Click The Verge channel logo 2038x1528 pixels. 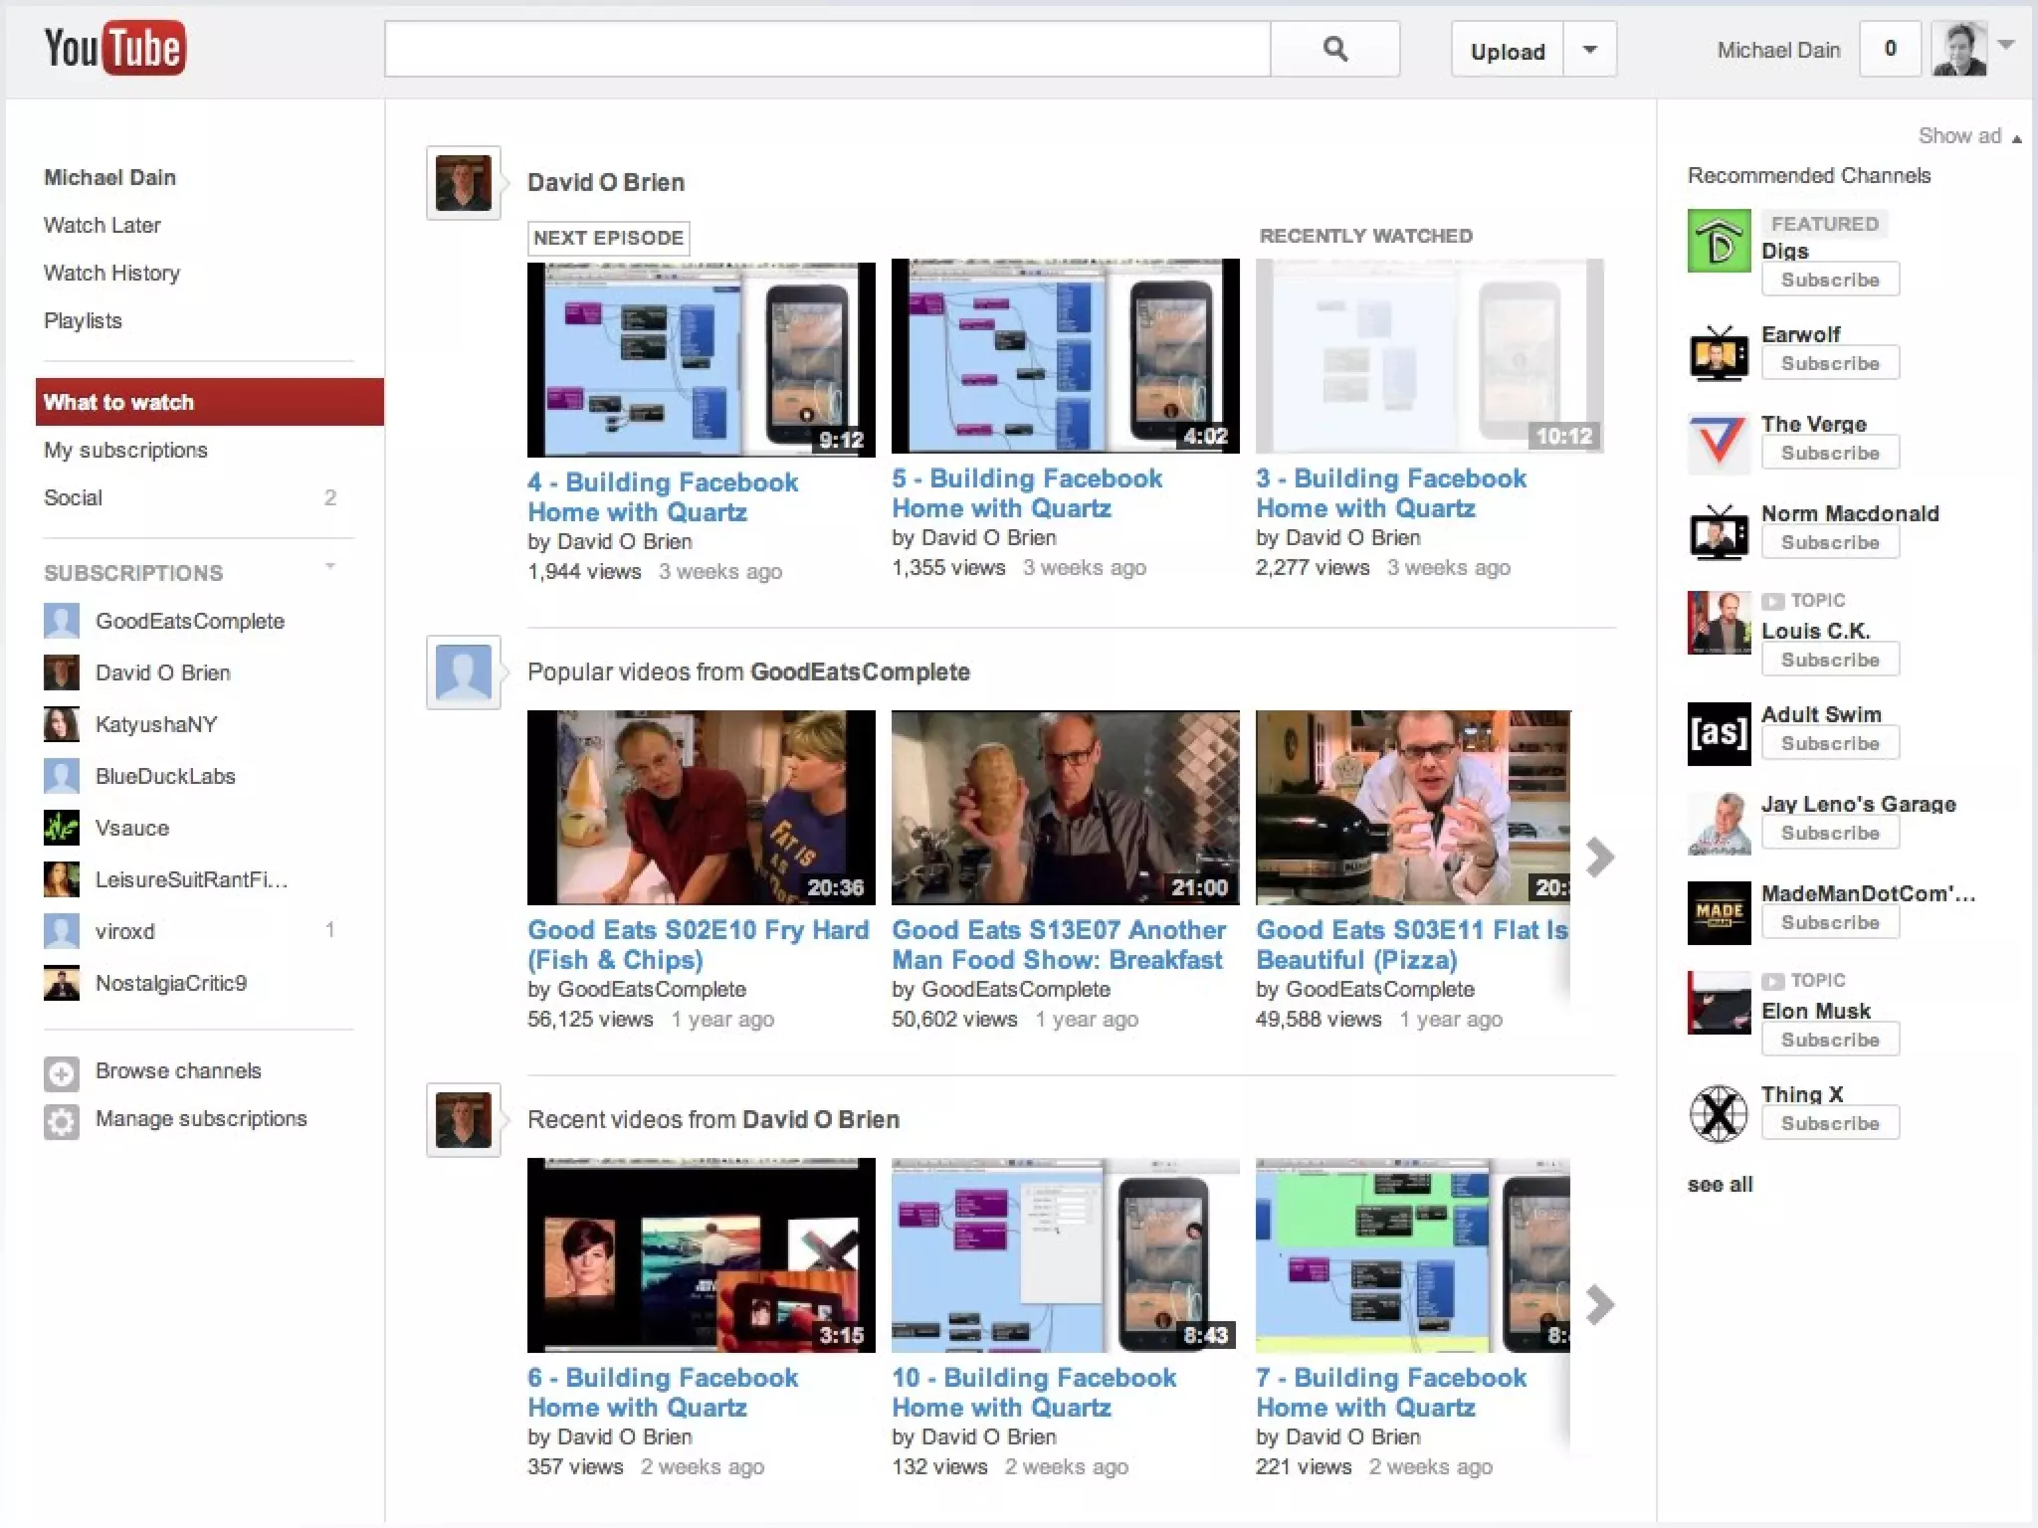coord(1719,443)
